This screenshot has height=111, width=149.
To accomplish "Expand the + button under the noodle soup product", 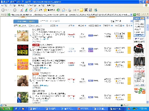I will (36, 42).
